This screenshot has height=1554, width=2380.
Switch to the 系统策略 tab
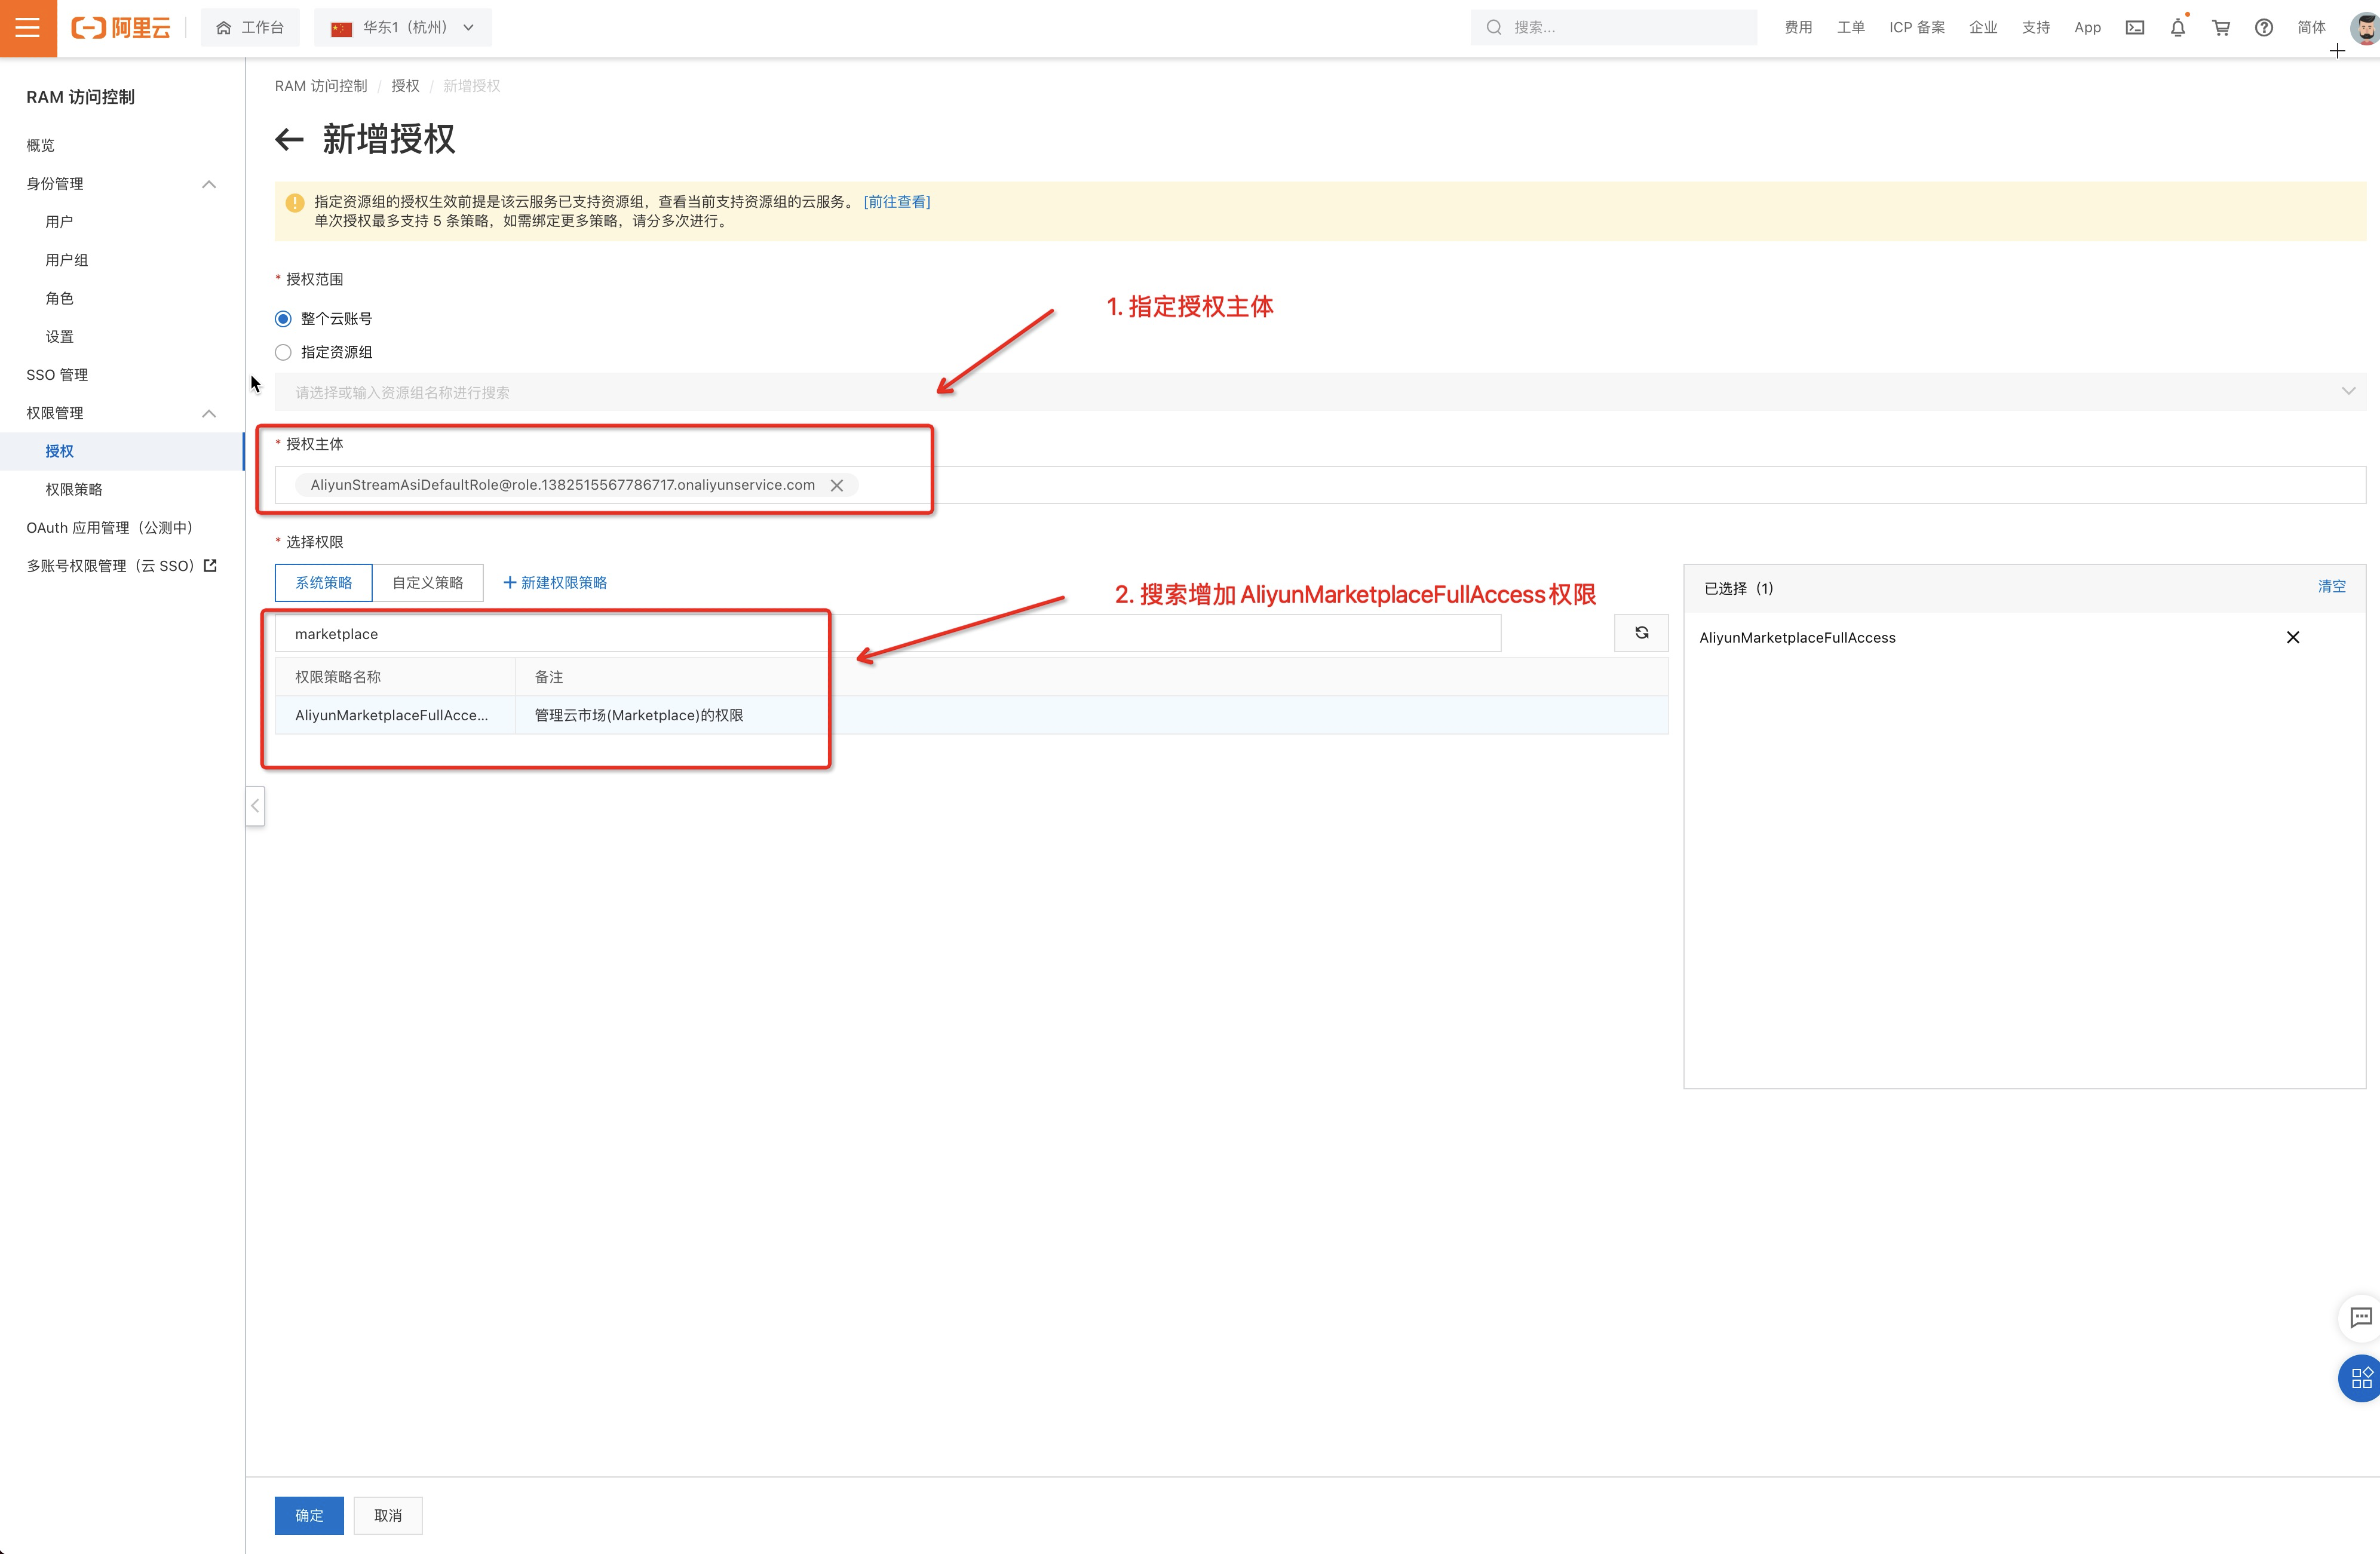pyautogui.click(x=323, y=583)
